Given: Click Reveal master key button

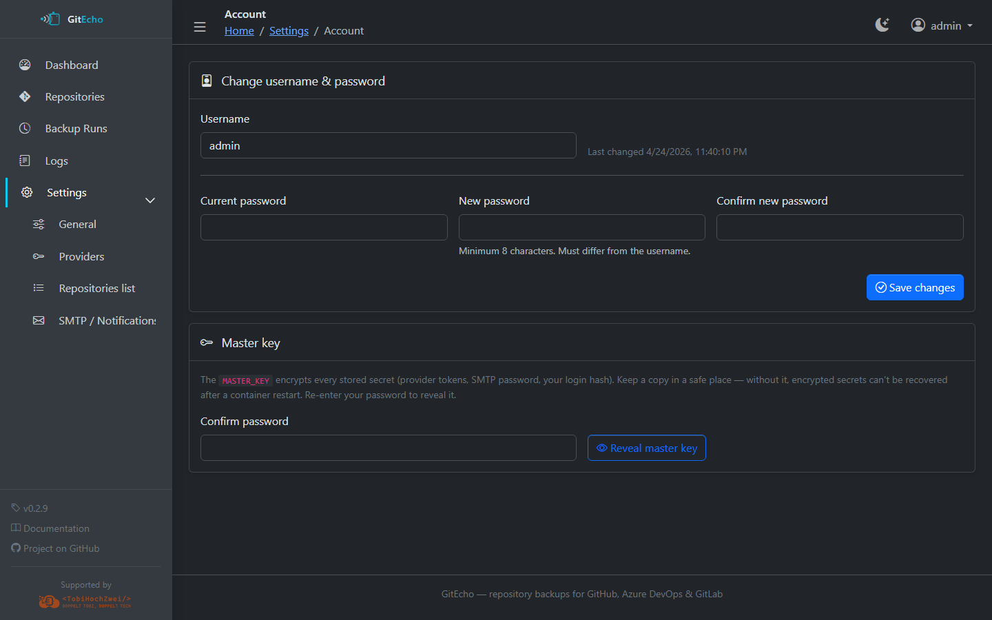Looking at the screenshot, I should pos(646,448).
